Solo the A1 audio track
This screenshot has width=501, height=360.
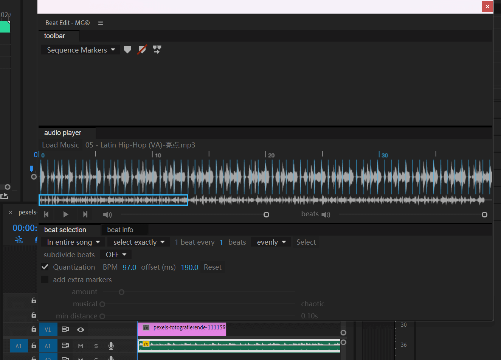pos(96,346)
